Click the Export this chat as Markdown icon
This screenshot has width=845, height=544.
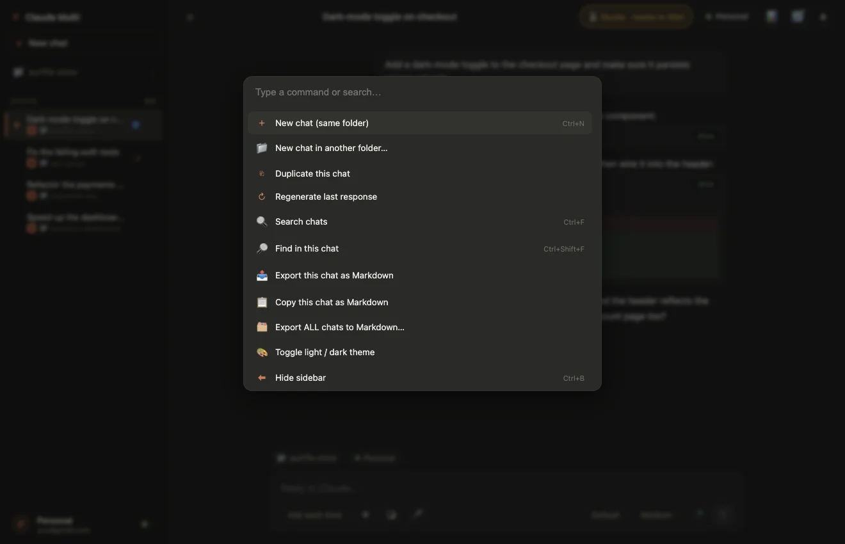262,275
